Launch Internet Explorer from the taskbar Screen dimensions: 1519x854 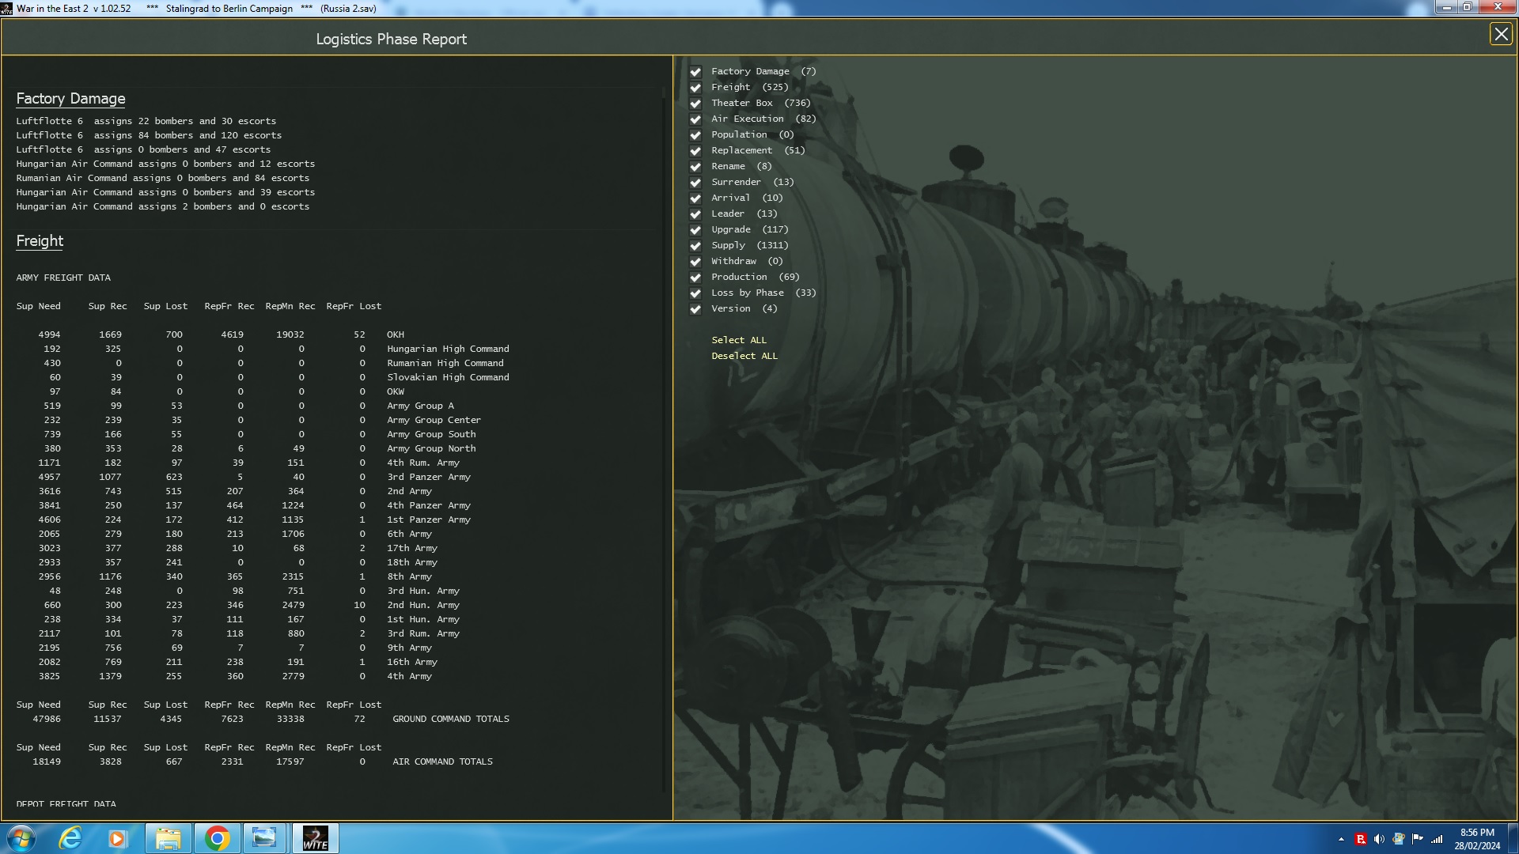pos(70,837)
